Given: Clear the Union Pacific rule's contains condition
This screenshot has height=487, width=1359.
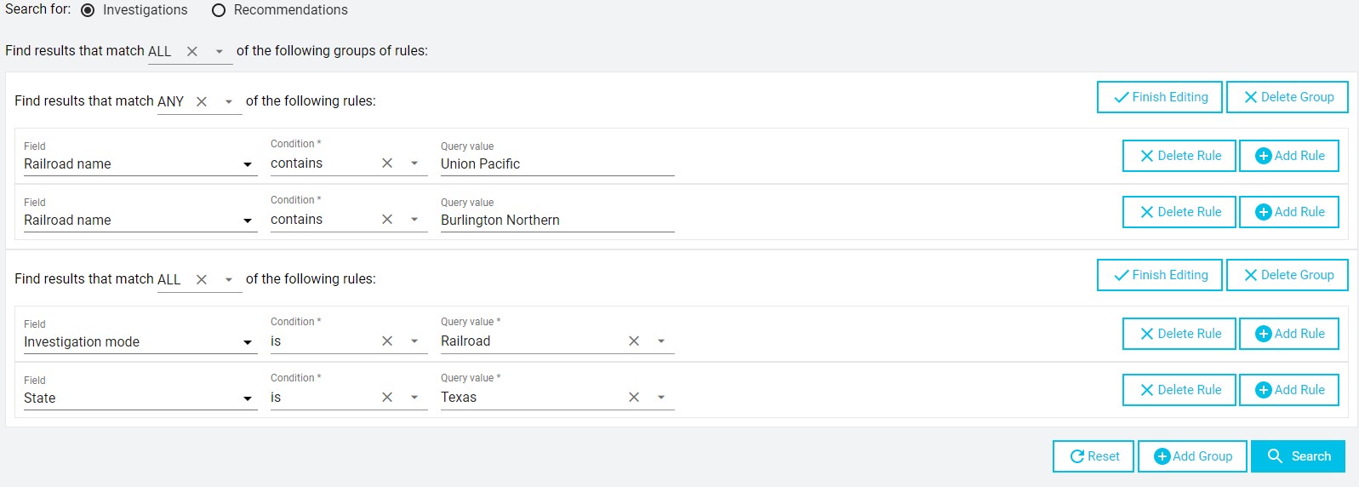Looking at the screenshot, I should [x=387, y=163].
